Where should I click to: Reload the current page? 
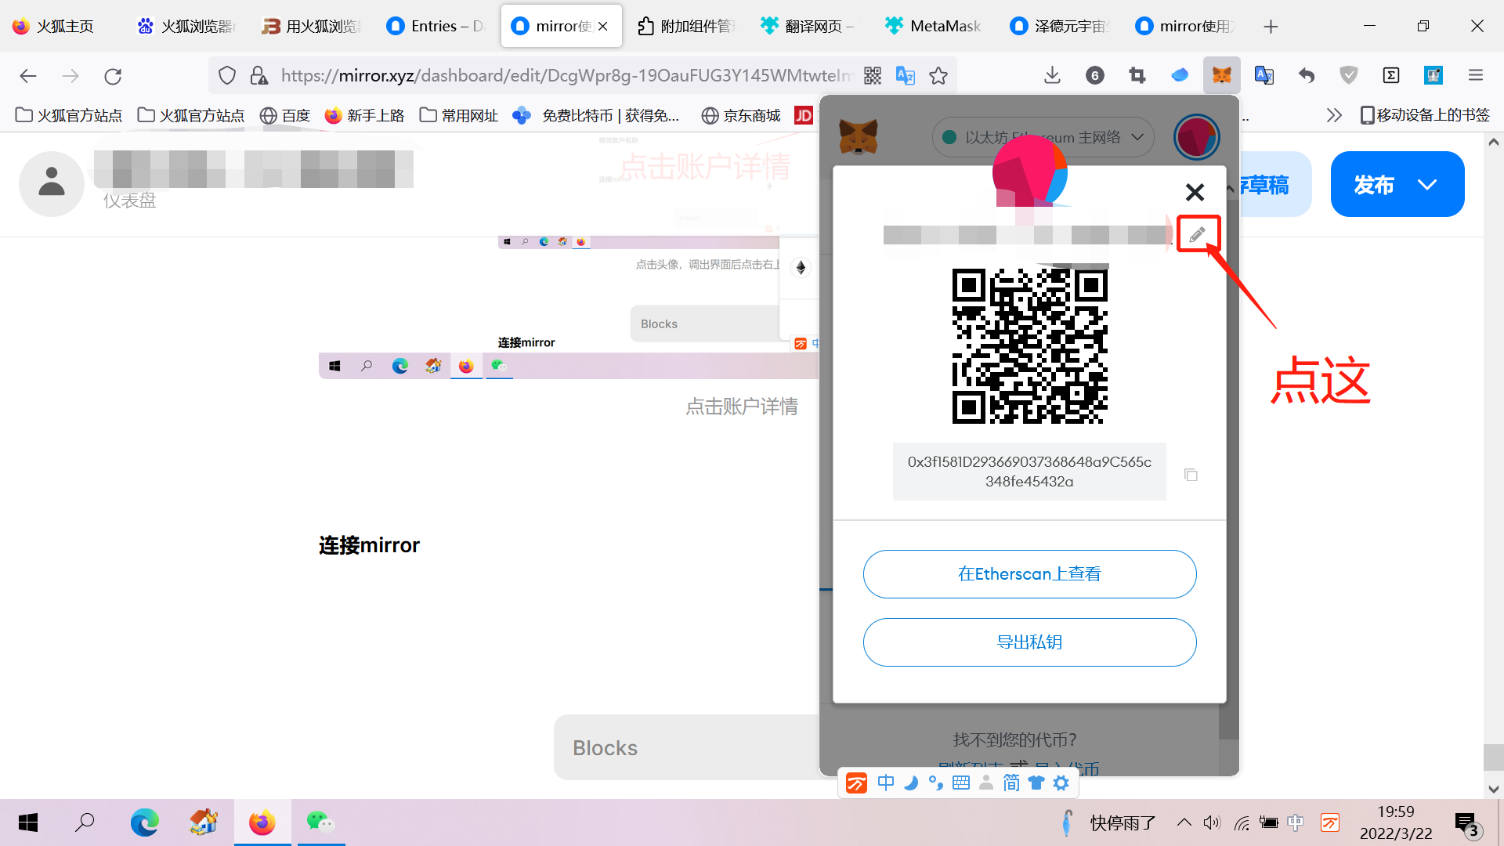coord(113,76)
